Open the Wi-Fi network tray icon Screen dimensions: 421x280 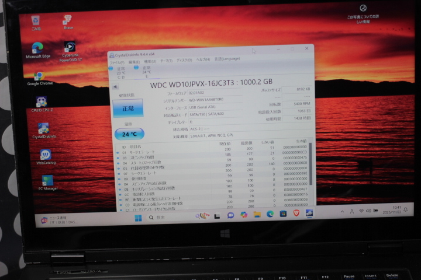pyautogui.click(x=361, y=211)
